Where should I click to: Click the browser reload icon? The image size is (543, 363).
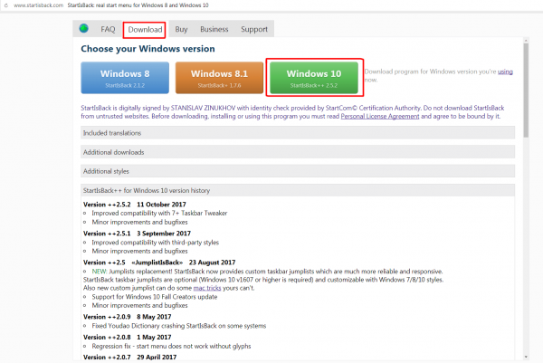click(x=6, y=5)
